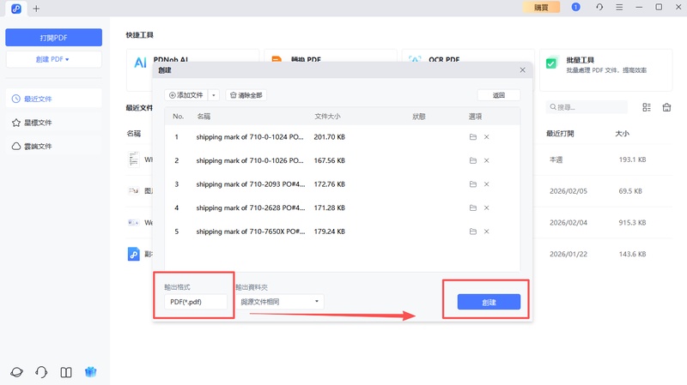Open folder for 710-0-1024 file row
The width and height of the screenshot is (687, 385).
473,137
